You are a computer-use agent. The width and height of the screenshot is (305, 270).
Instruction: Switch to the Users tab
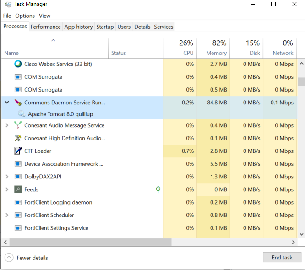click(124, 27)
